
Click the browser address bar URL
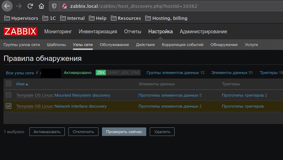coord(134,6)
